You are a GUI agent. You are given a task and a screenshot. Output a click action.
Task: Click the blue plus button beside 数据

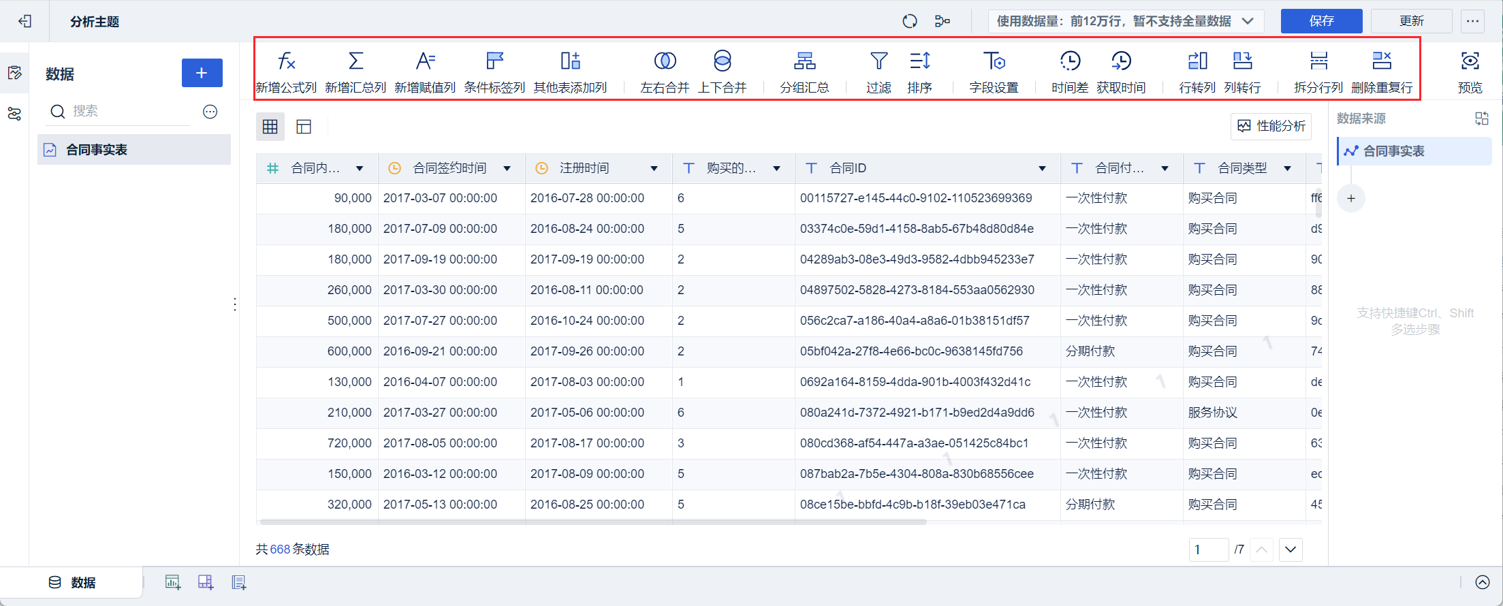tap(202, 73)
